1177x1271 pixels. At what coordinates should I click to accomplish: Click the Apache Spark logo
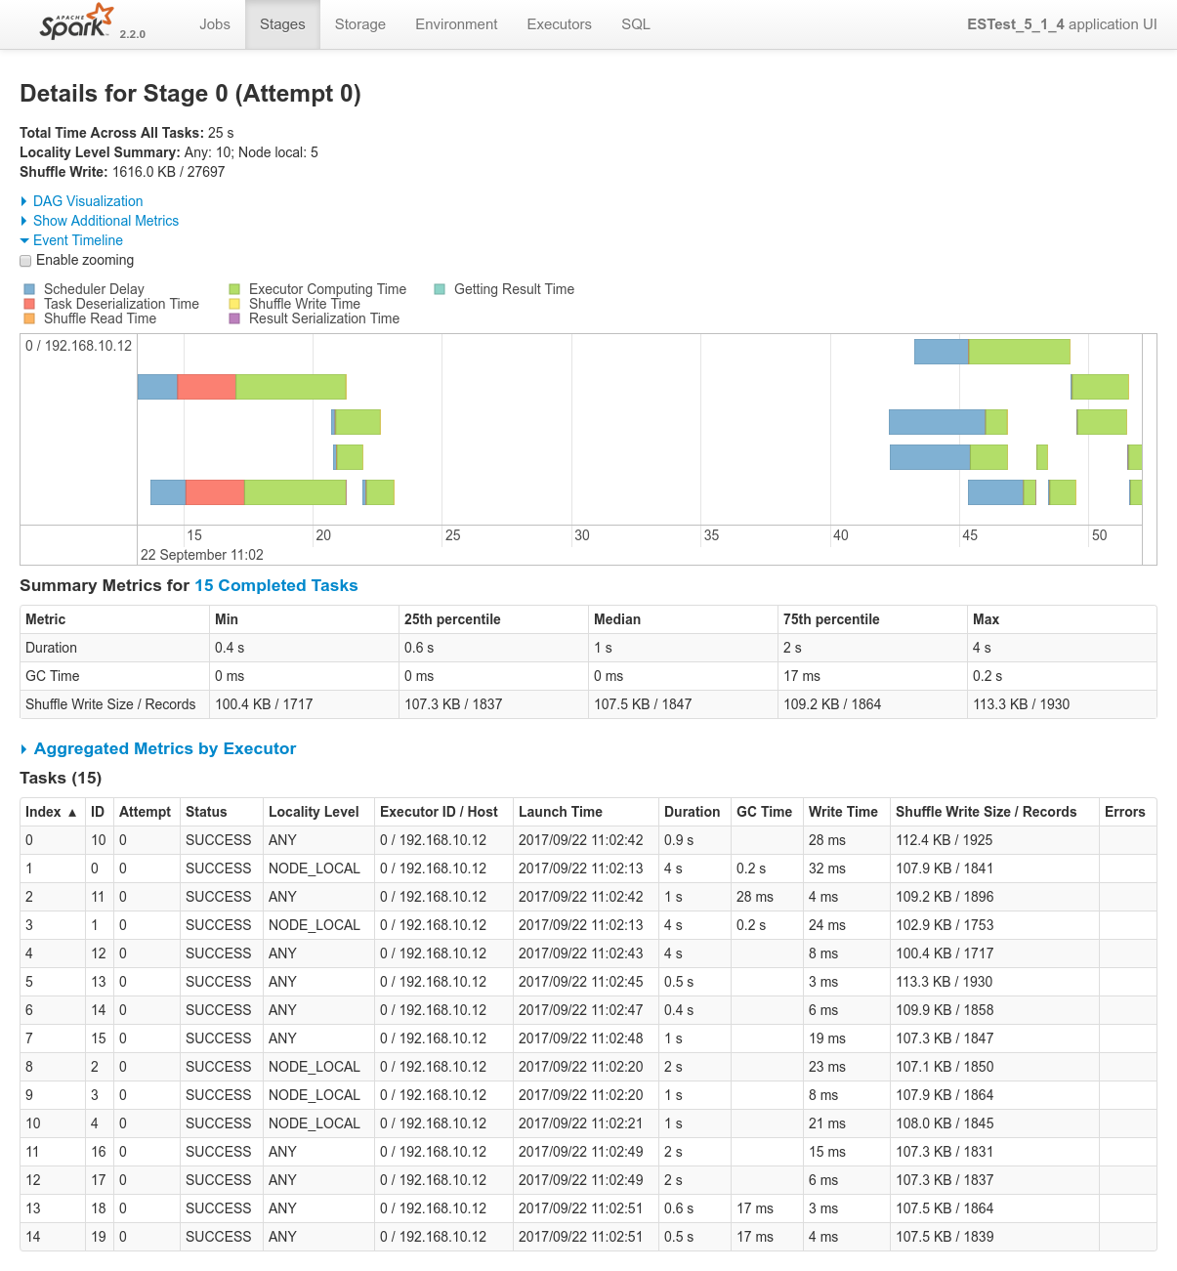click(x=77, y=22)
